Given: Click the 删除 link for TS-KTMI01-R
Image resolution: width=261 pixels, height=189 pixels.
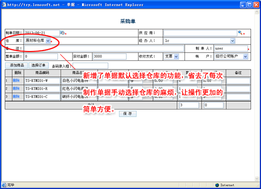Looking at the screenshot, I should coord(16,88).
